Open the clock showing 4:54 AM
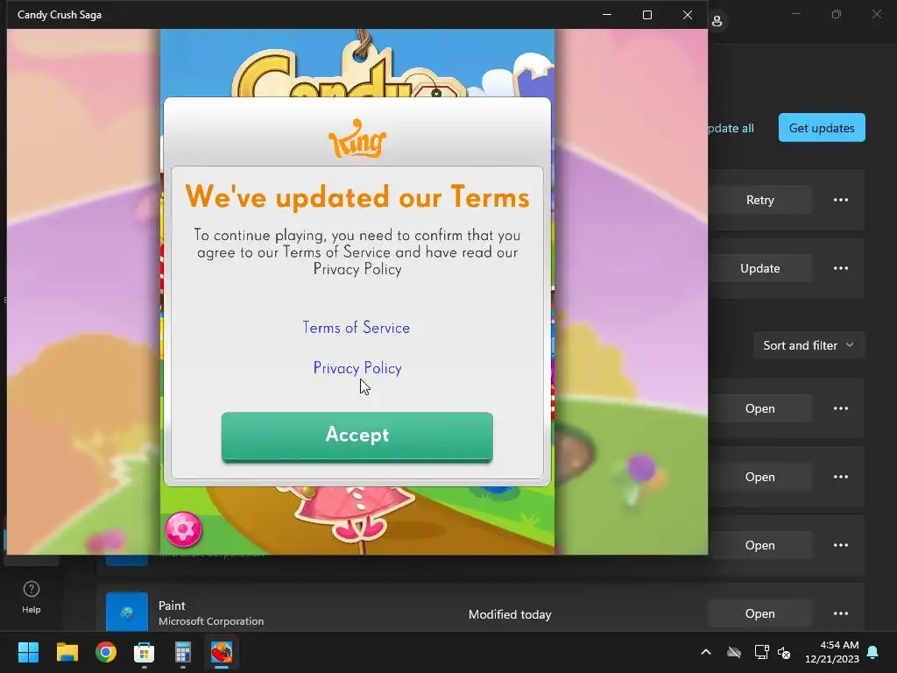Screen dimensions: 897x673 point(832,652)
